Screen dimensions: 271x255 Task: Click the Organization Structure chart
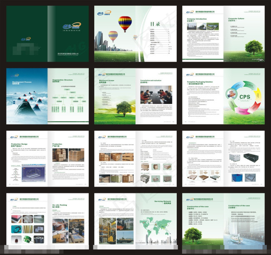69,100
